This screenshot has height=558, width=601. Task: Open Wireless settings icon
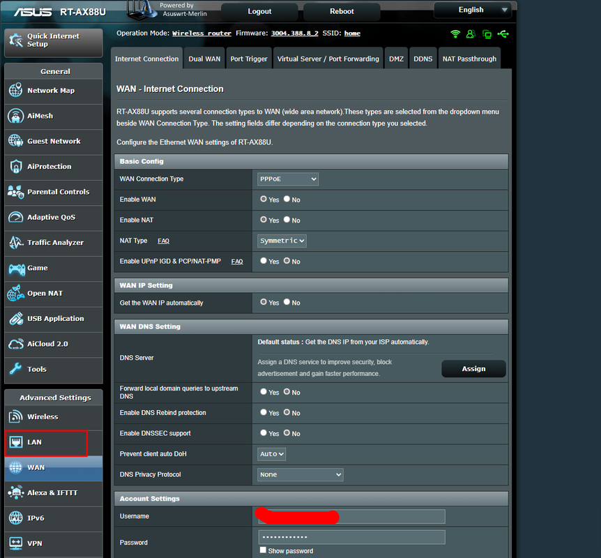pos(16,416)
